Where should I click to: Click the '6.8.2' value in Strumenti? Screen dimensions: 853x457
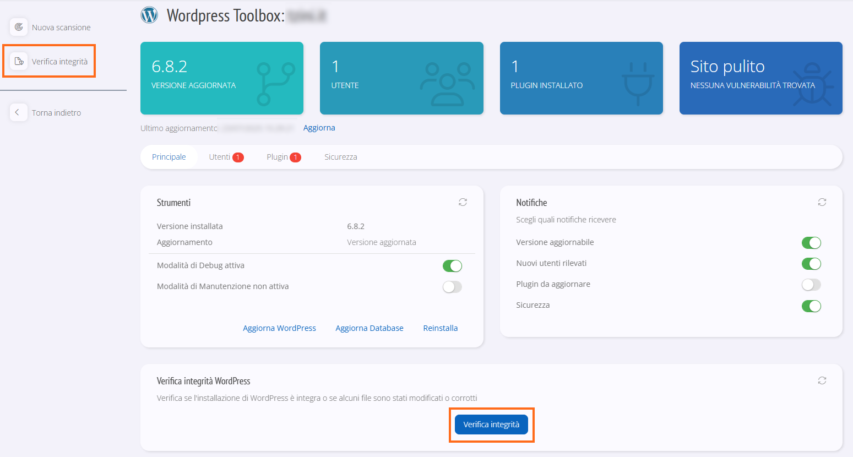click(356, 226)
